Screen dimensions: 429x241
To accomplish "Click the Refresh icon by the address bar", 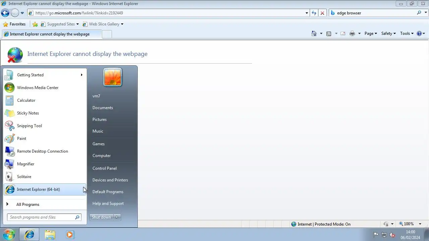I will click(314, 13).
